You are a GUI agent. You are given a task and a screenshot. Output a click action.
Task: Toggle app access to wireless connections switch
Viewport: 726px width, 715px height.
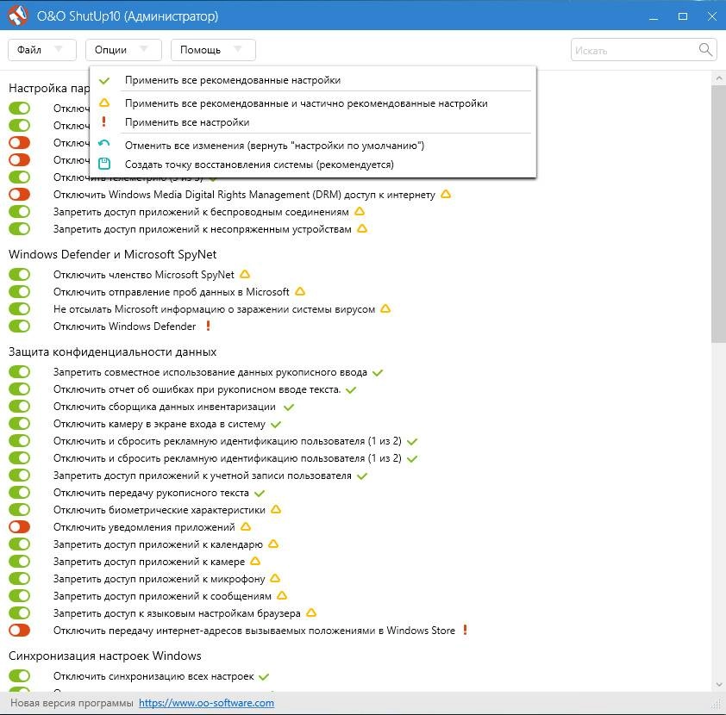pyautogui.click(x=20, y=211)
